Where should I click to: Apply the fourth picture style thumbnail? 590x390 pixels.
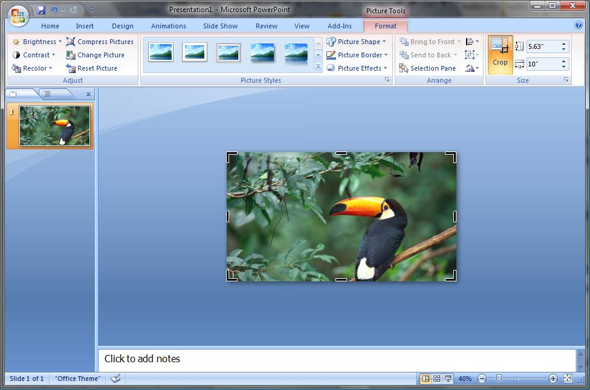click(262, 53)
